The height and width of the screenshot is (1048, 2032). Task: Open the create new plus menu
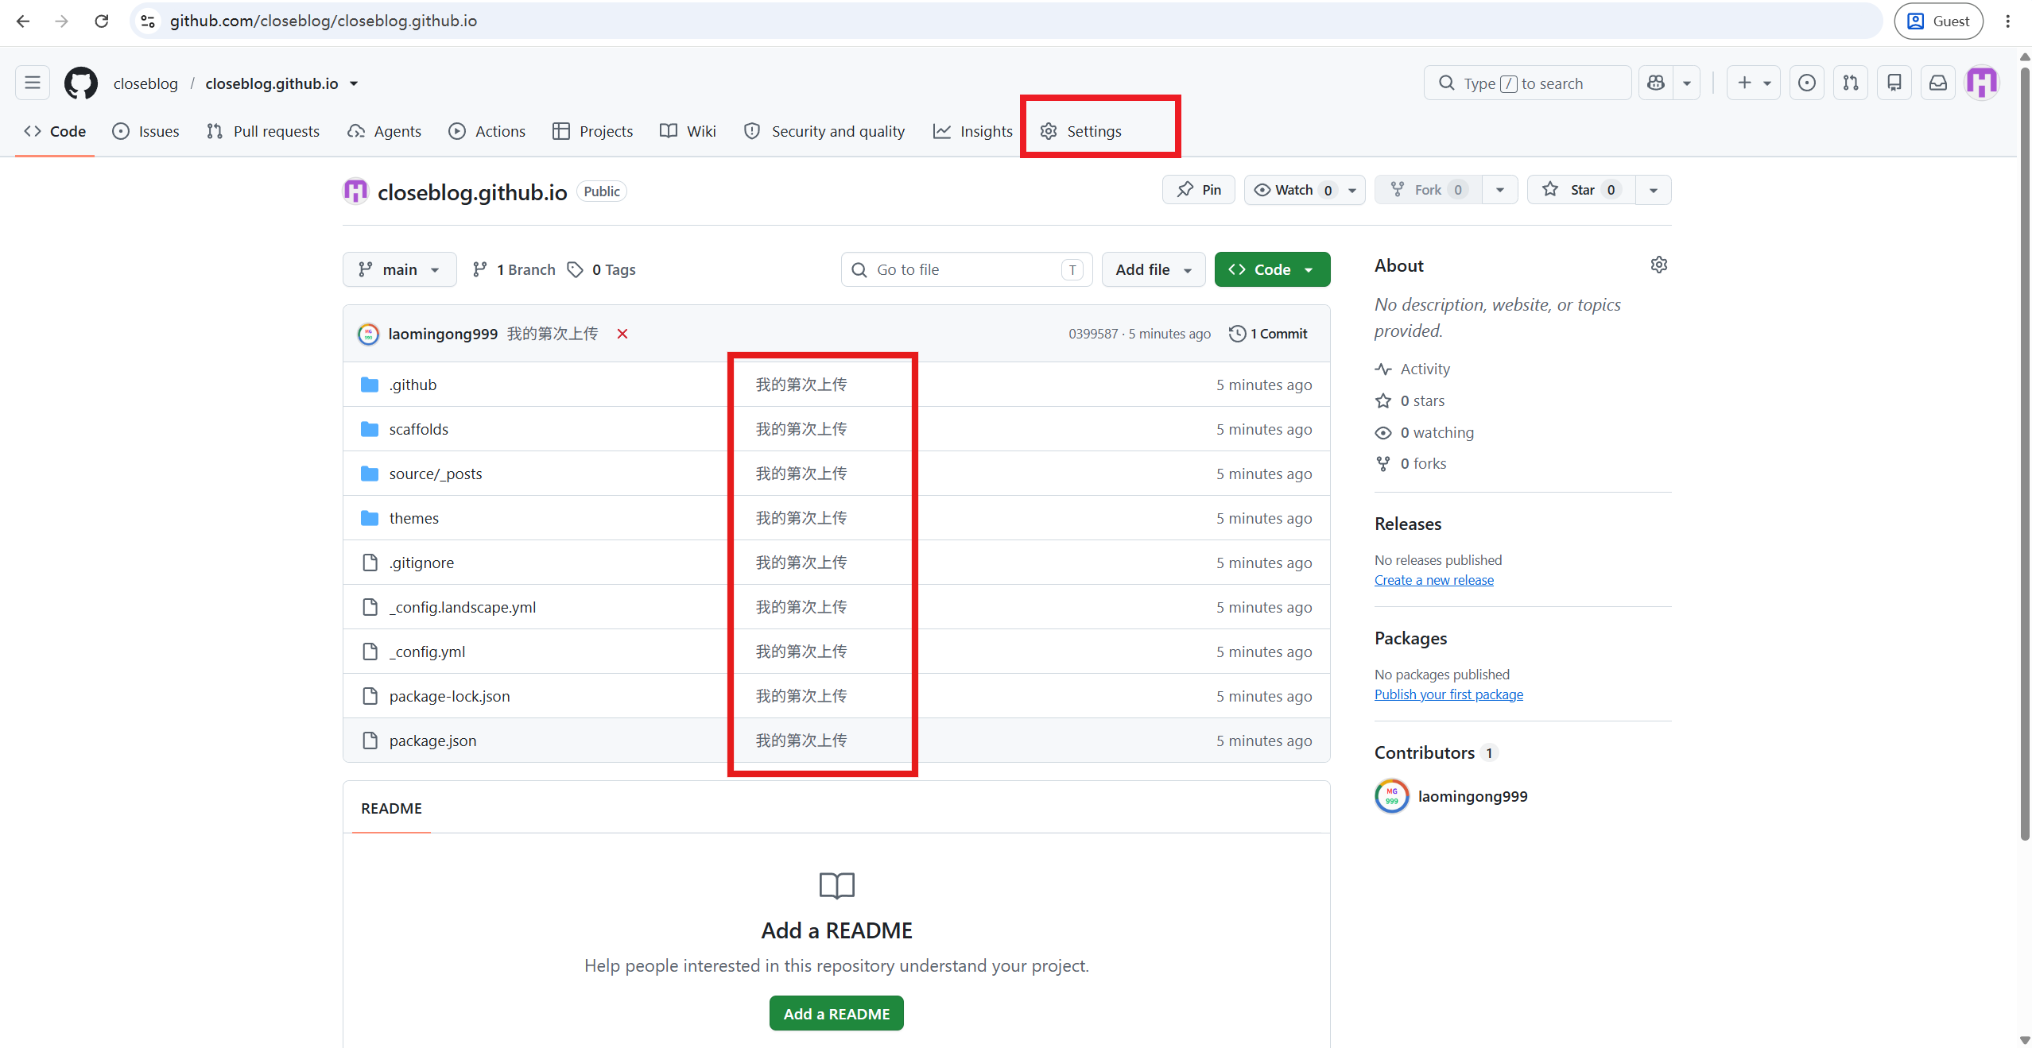[1753, 83]
